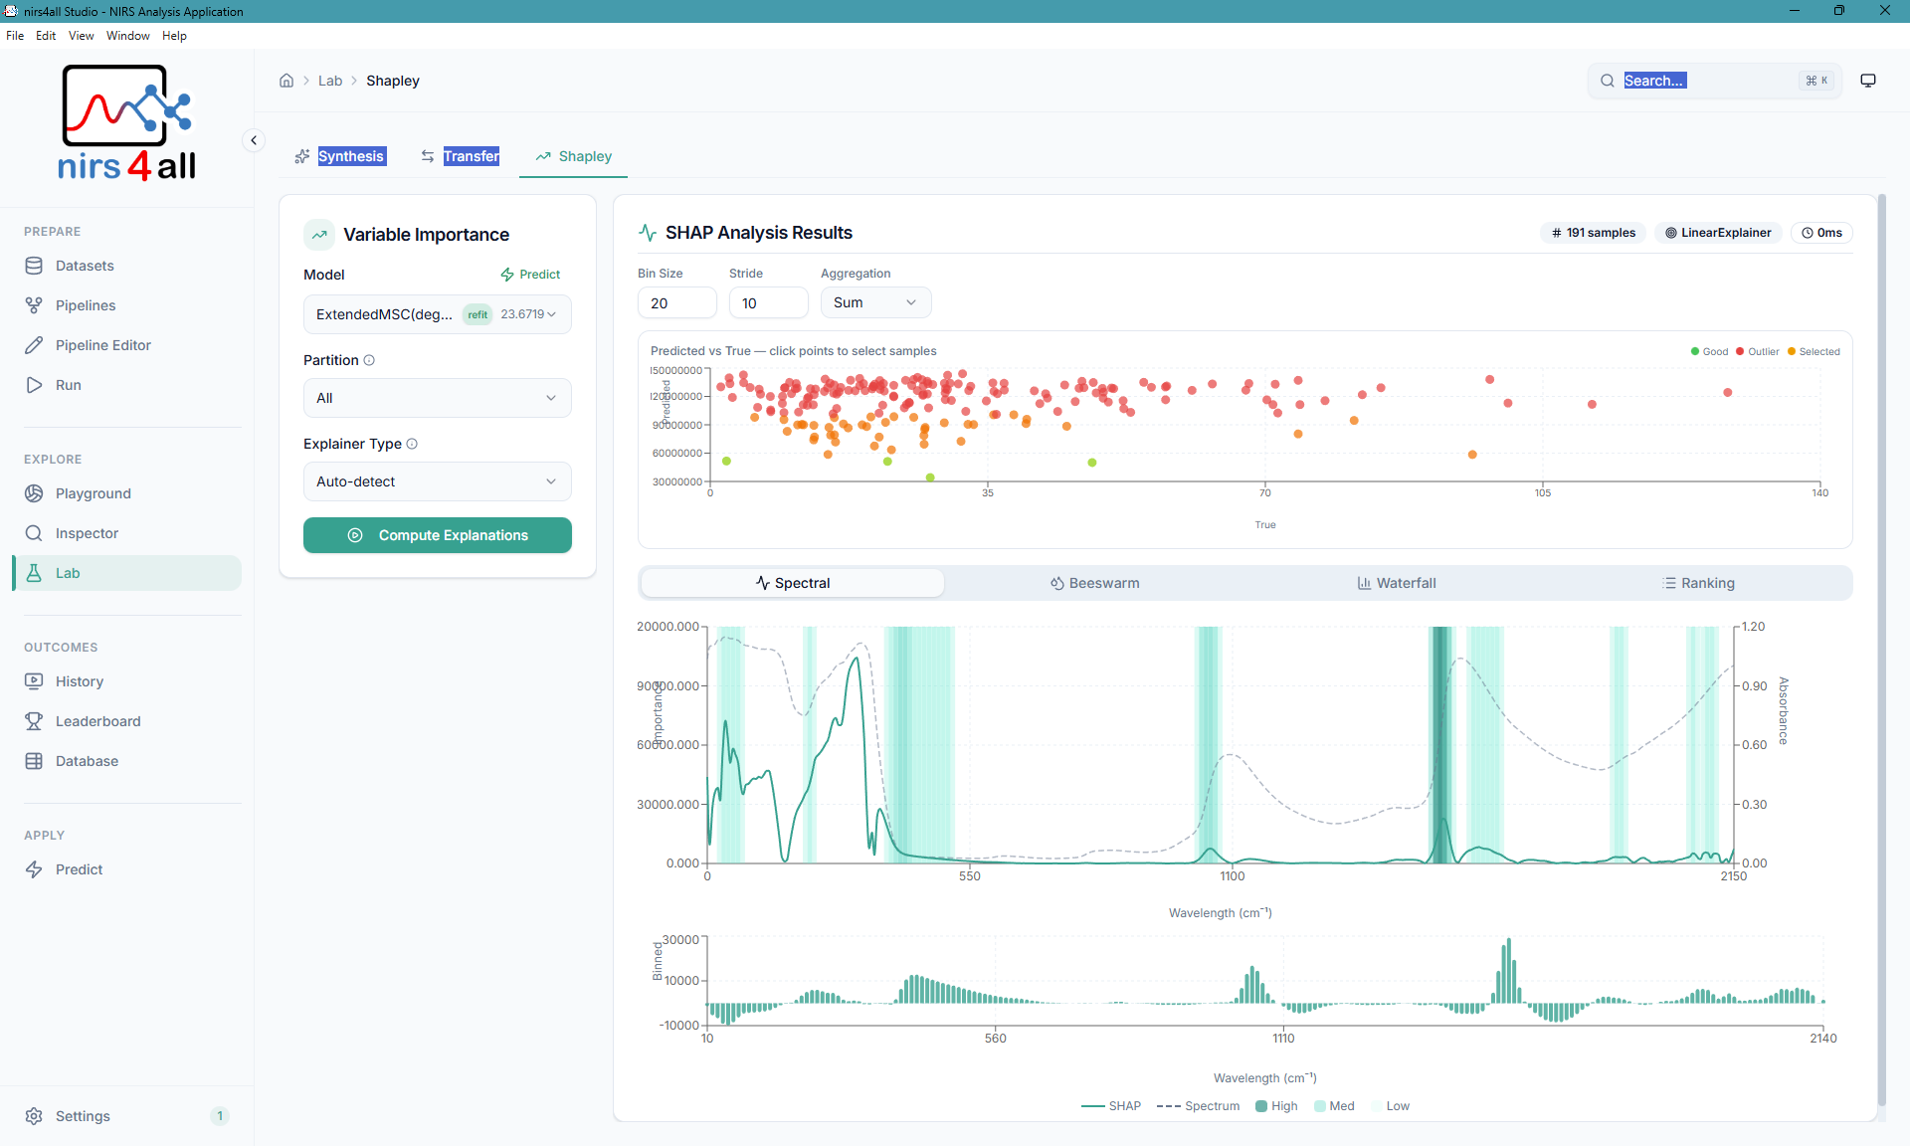The height and width of the screenshot is (1146, 1910).
Task: Open the Pipeline Editor pencil icon
Action: click(34, 345)
